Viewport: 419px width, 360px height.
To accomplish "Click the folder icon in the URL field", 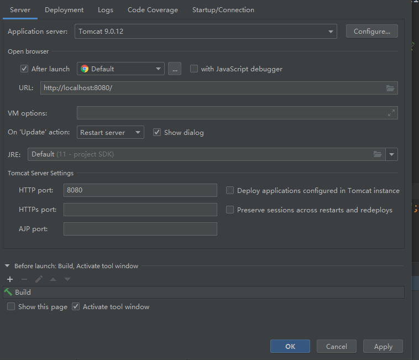I will coord(390,88).
